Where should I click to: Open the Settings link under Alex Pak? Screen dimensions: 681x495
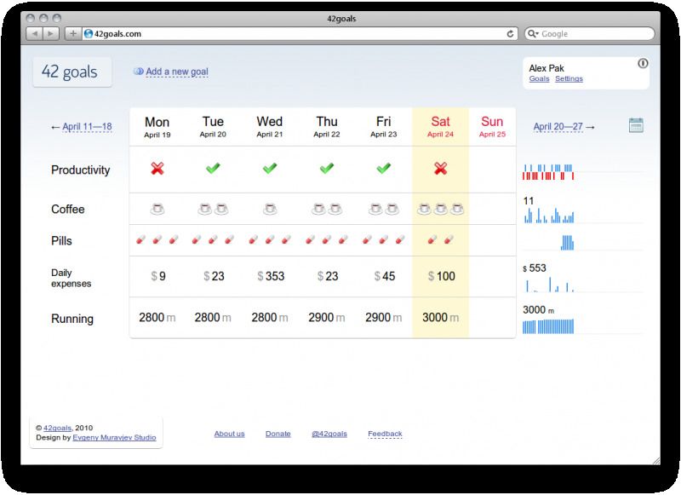[569, 79]
